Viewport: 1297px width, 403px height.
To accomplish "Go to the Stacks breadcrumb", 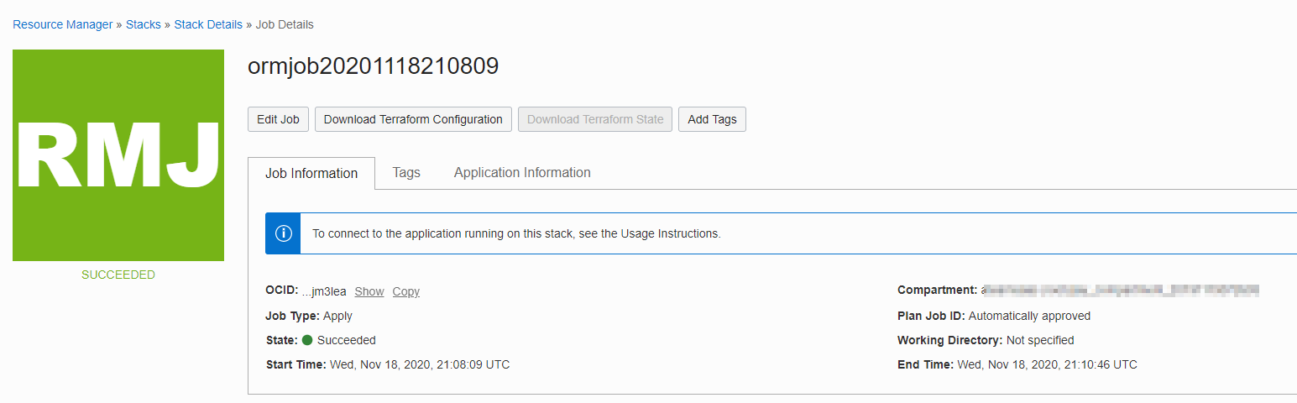I will click(x=144, y=24).
